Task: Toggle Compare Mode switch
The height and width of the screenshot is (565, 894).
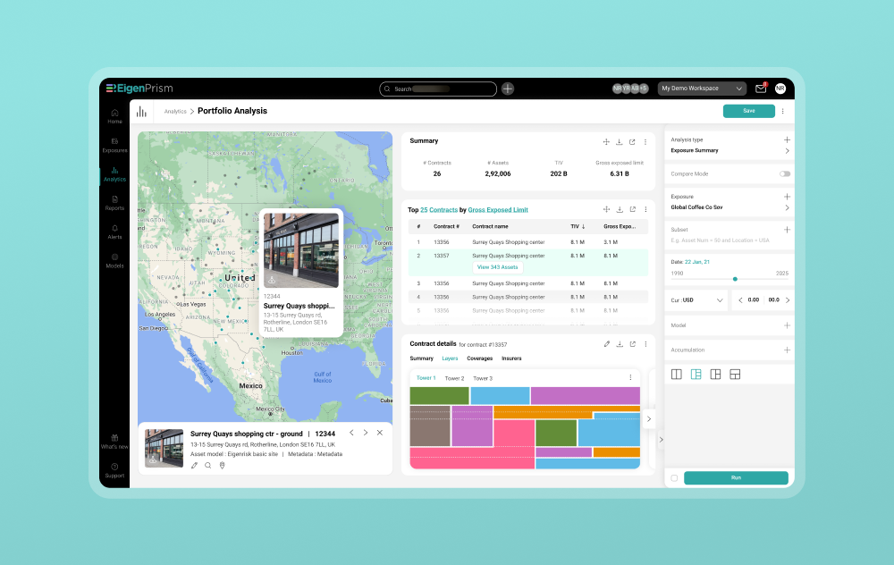Action: click(x=784, y=173)
